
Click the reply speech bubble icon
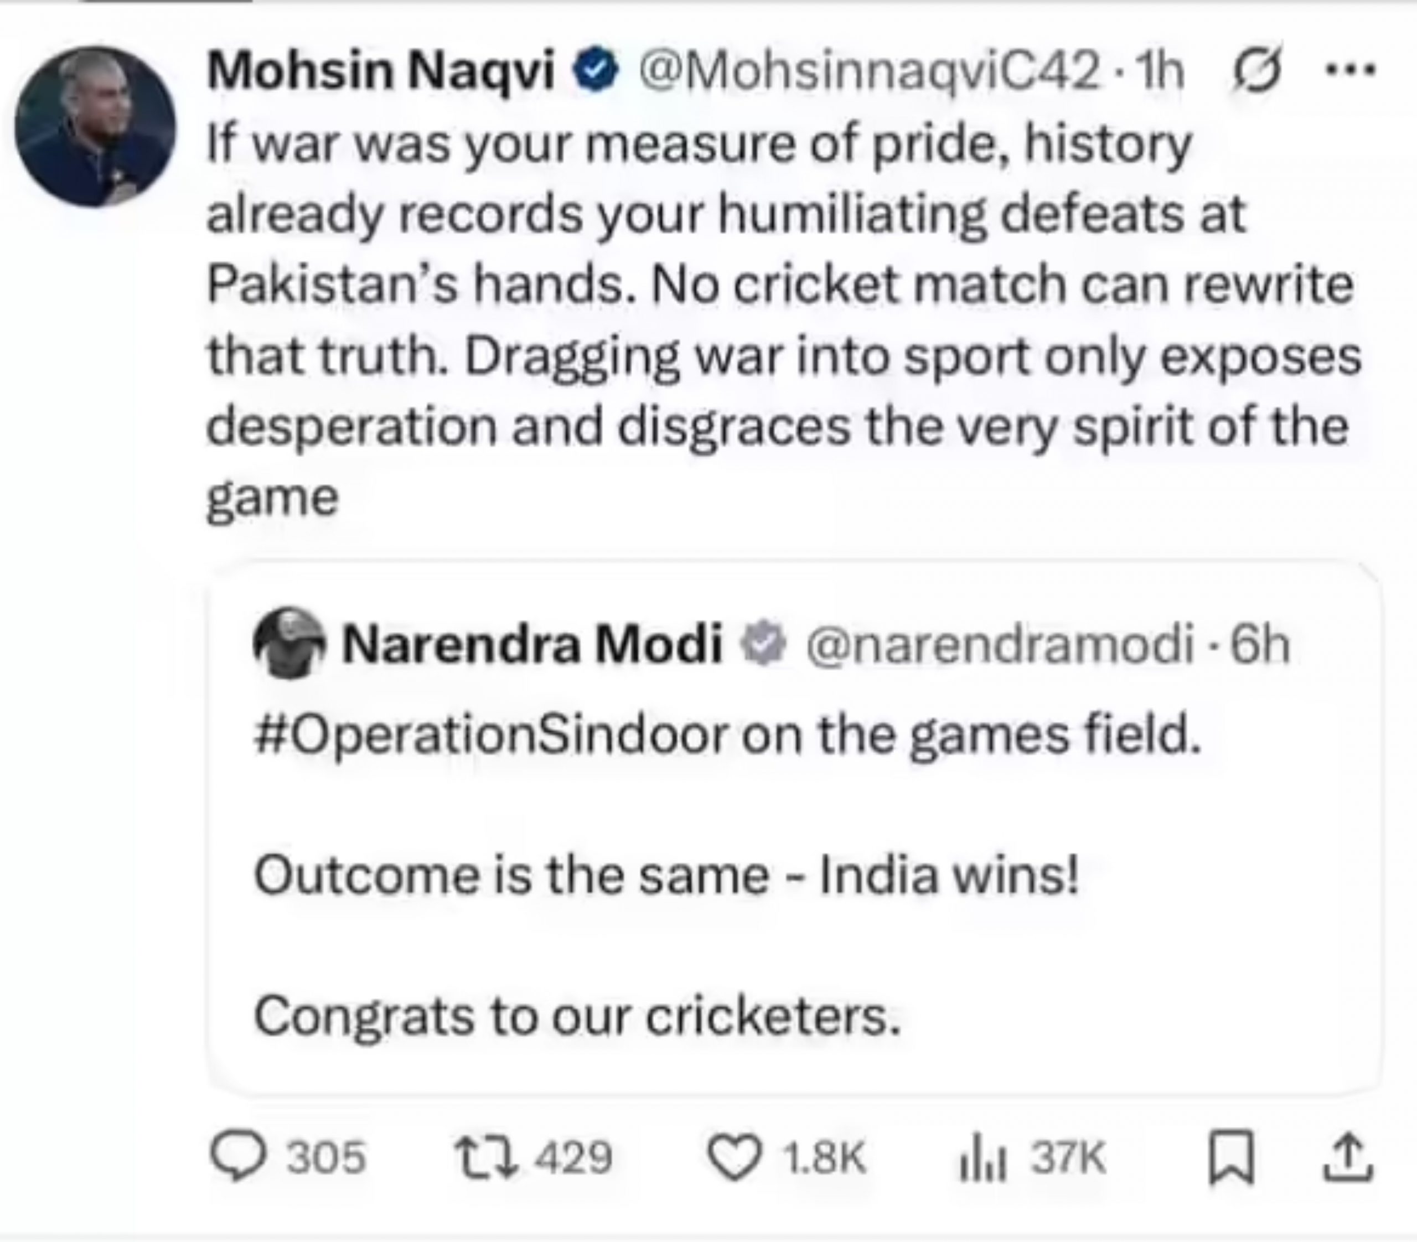click(238, 1157)
